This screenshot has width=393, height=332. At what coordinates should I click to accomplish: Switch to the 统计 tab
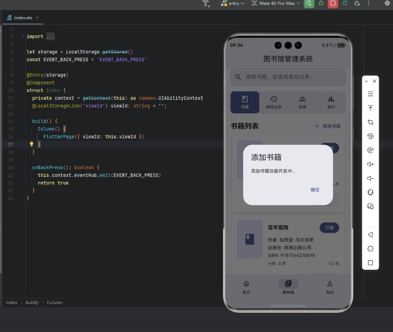[x=331, y=102]
